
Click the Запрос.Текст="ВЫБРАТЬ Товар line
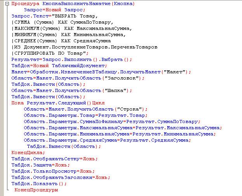tap(54, 16)
